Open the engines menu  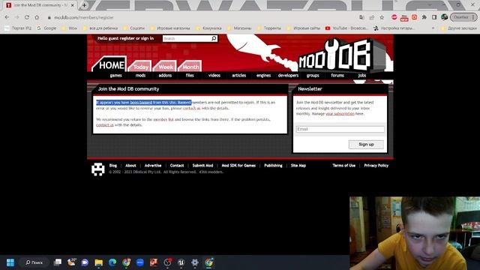(263, 75)
